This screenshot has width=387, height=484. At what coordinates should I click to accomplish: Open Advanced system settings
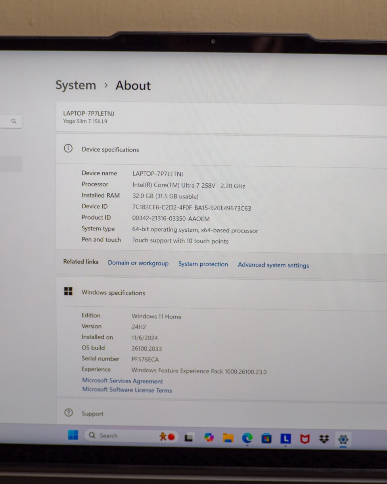point(273,265)
